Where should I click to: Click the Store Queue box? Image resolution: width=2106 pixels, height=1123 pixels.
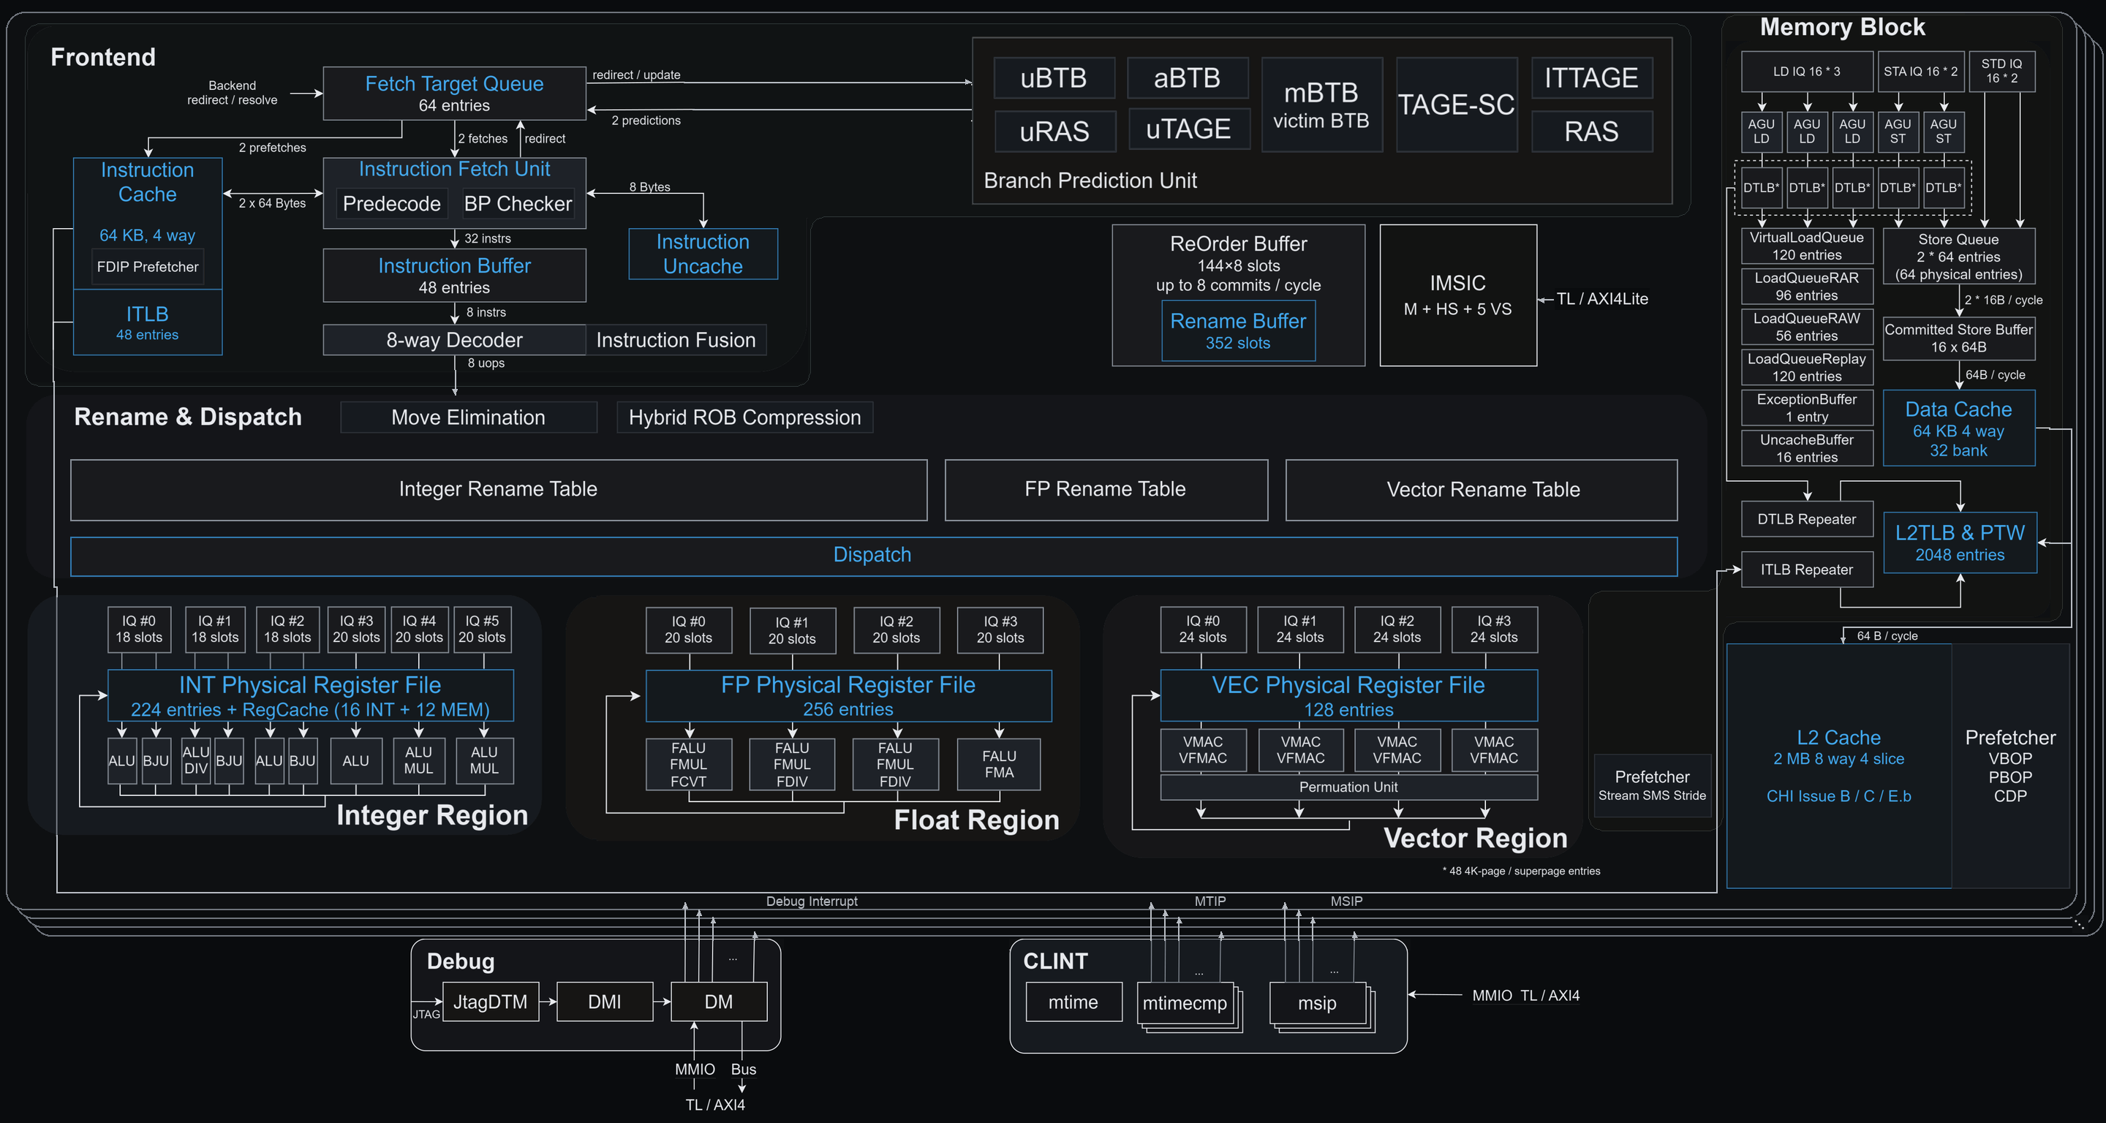coord(1959,257)
